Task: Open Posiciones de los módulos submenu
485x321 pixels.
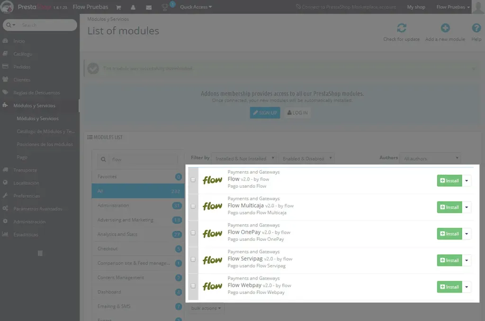Action: click(x=45, y=144)
